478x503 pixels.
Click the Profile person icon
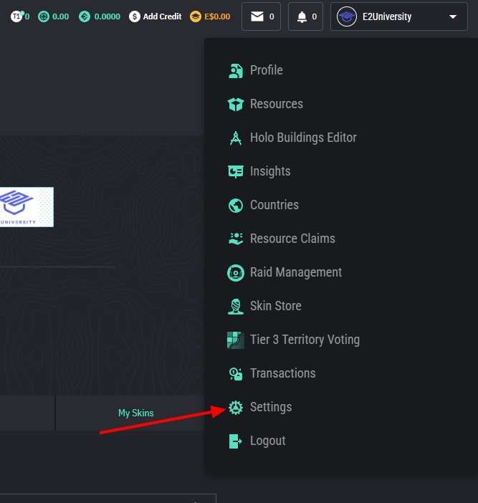coord(236,70)
